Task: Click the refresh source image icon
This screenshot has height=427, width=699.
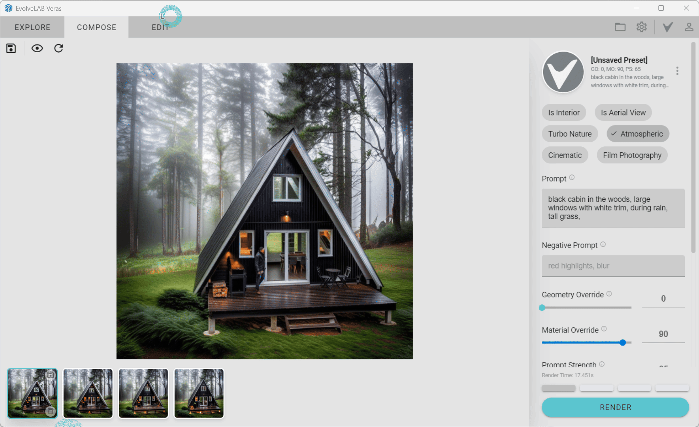Action: click(x=58, y=48)
